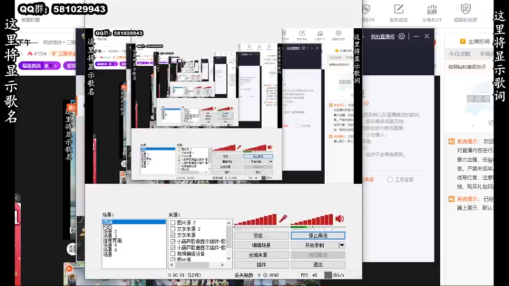
Task: Click the 0:00:01 (LIVE) status text
Action: click(x=185, y=275)
